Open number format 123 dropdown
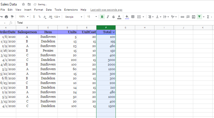The image size is (214, 118). 57,17
